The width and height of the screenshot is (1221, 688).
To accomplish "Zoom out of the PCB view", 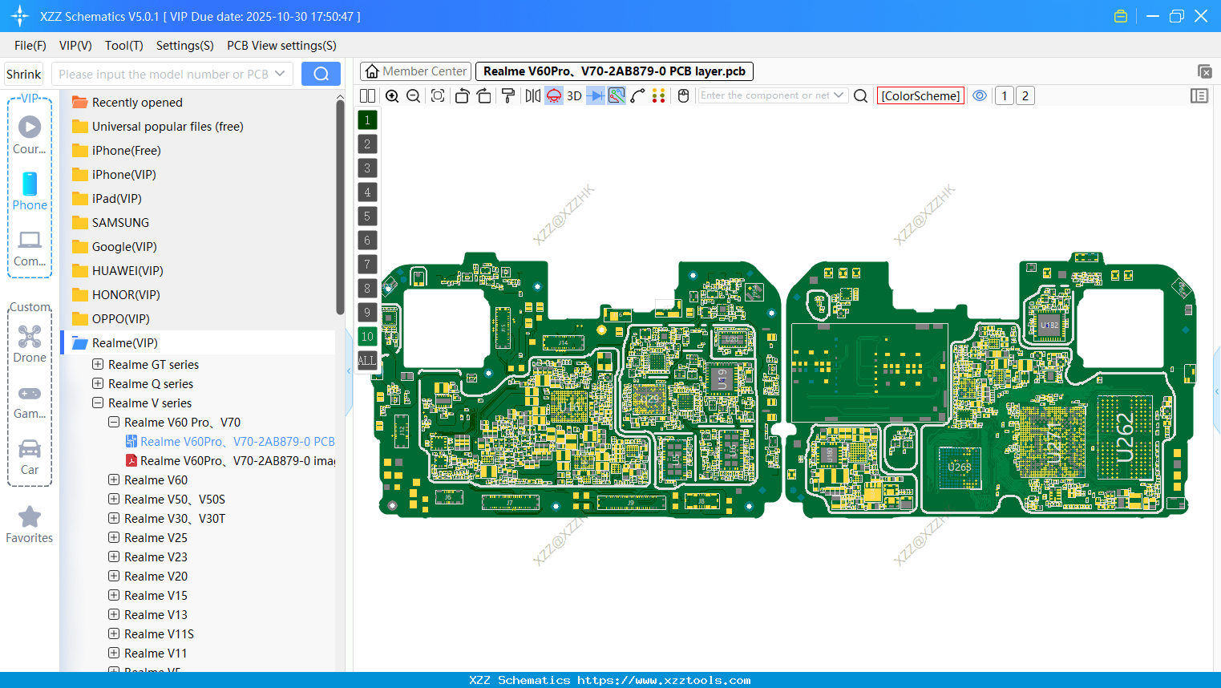I will [x=413, y=95].
